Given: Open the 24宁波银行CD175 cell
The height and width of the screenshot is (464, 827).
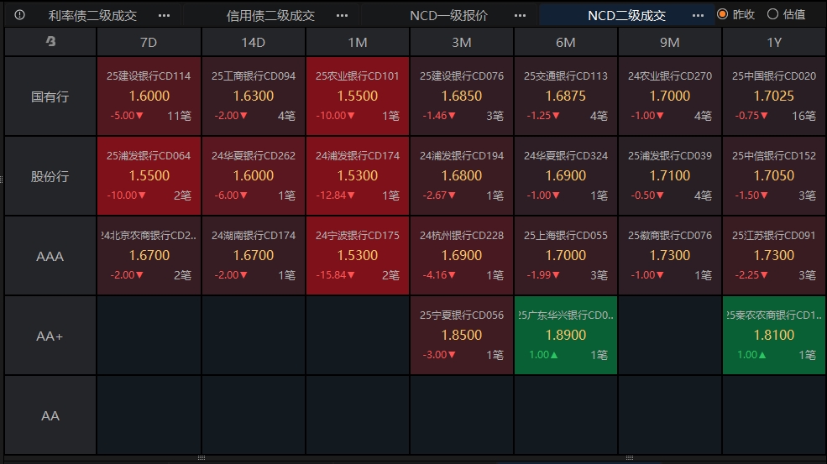Looking at the screenshot, I should (x=358, y=256).
